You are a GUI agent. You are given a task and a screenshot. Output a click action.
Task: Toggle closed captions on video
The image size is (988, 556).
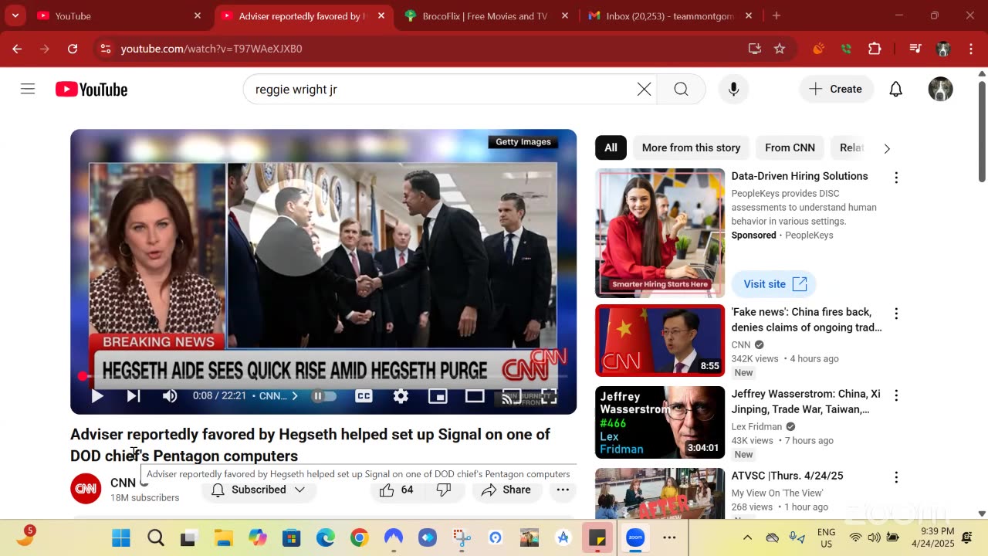pos(364,396)
